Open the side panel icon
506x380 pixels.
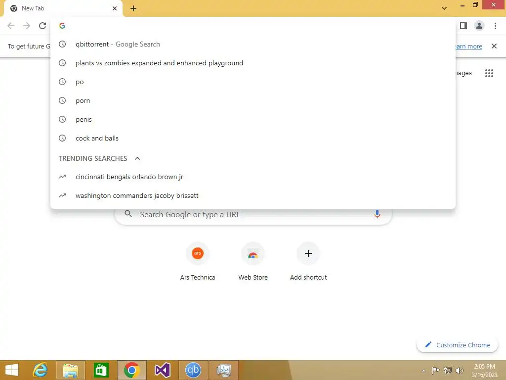click(x=464, y=26)
